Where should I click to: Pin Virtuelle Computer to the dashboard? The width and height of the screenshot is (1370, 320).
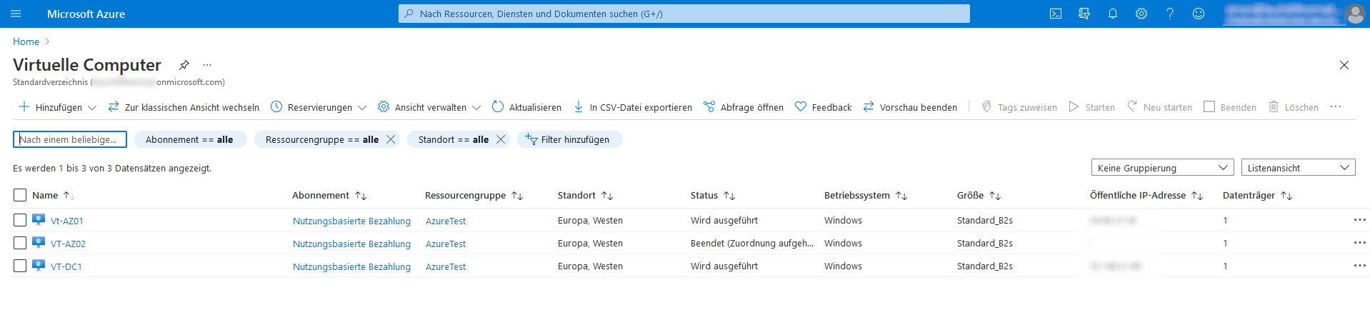[184, 65]
